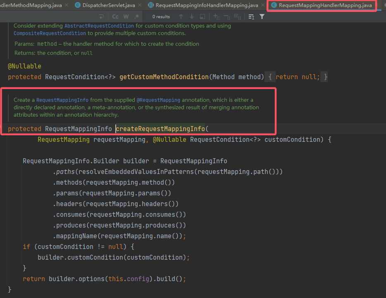
Task: Expand the folded getCustomMethodCondition body at opening brace
Action: 270,77
